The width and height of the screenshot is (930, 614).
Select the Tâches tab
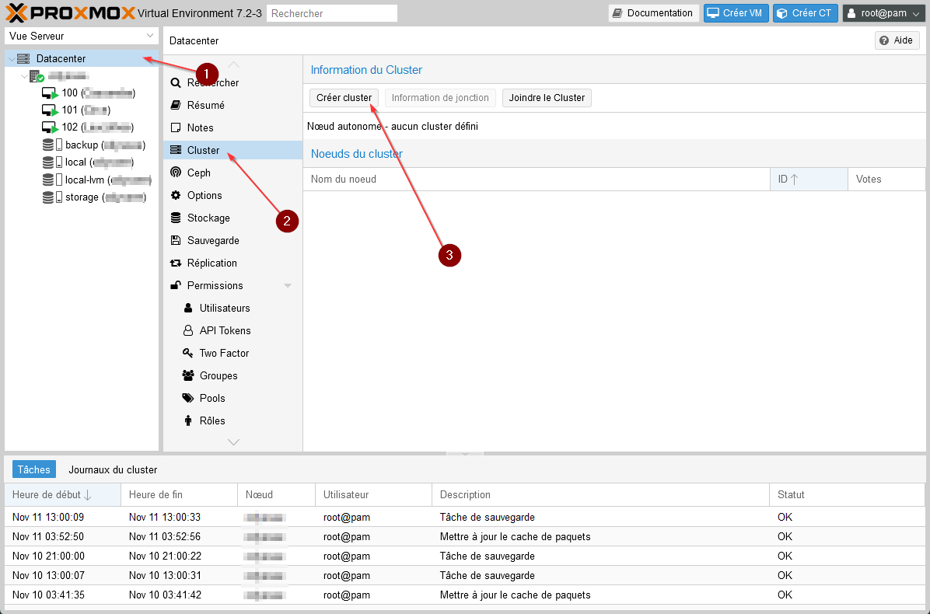(33, 469)
